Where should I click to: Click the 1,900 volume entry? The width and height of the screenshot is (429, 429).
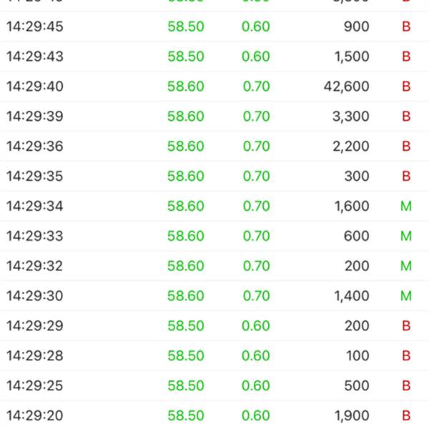351,415
